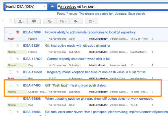The image size is (168, 116).
Task: Click question mark on IDEA-77483 row
Action: click(x=152, y=92)
